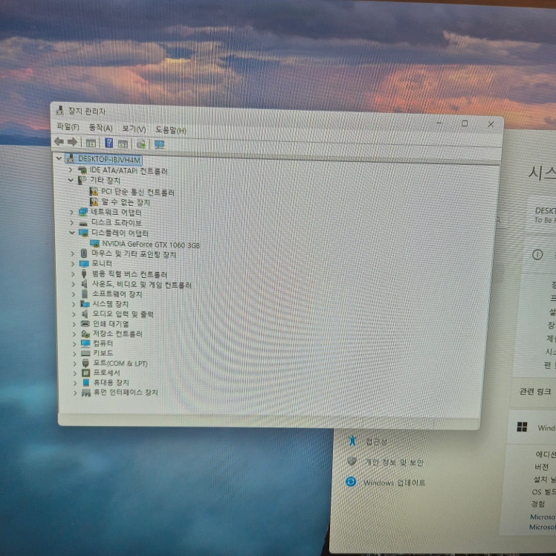Click the shield icon of 개인 정보 및 보안
Viewport: 556px width, 556px height.
point(352,461)
